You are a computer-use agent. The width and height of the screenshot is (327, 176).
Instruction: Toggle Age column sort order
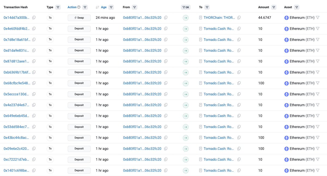101,7
